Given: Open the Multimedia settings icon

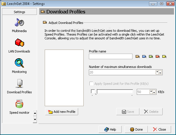Looking at the screenshot, I should (19, 22).
